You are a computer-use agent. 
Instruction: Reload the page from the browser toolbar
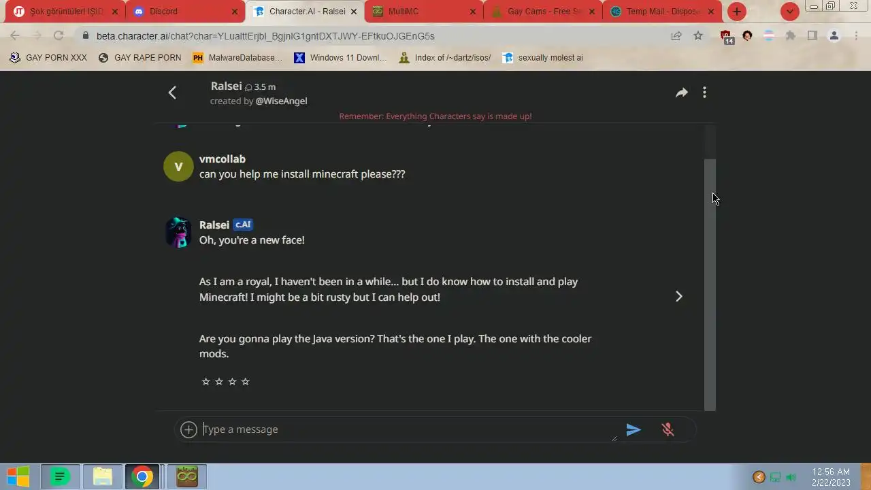[59, 36]
